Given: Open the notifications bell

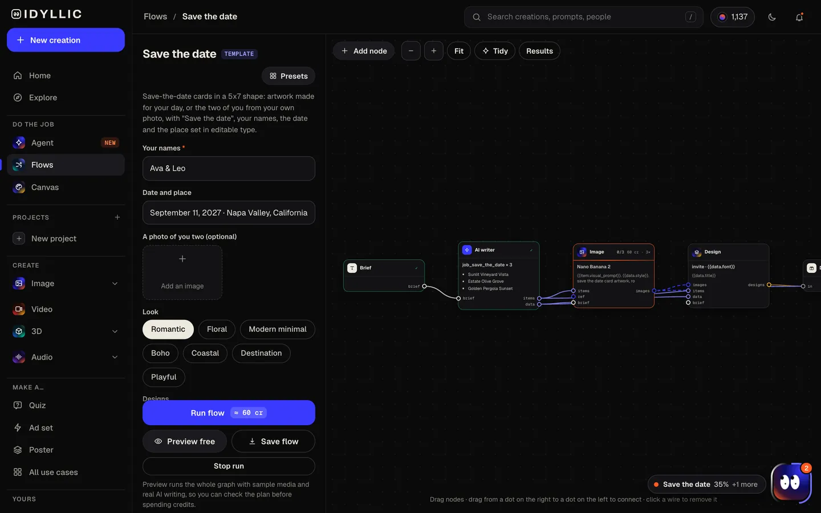Looking at the screenshot, I should [799, 17].
